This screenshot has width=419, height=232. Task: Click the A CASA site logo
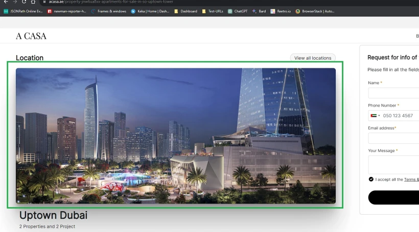point(31,36)
